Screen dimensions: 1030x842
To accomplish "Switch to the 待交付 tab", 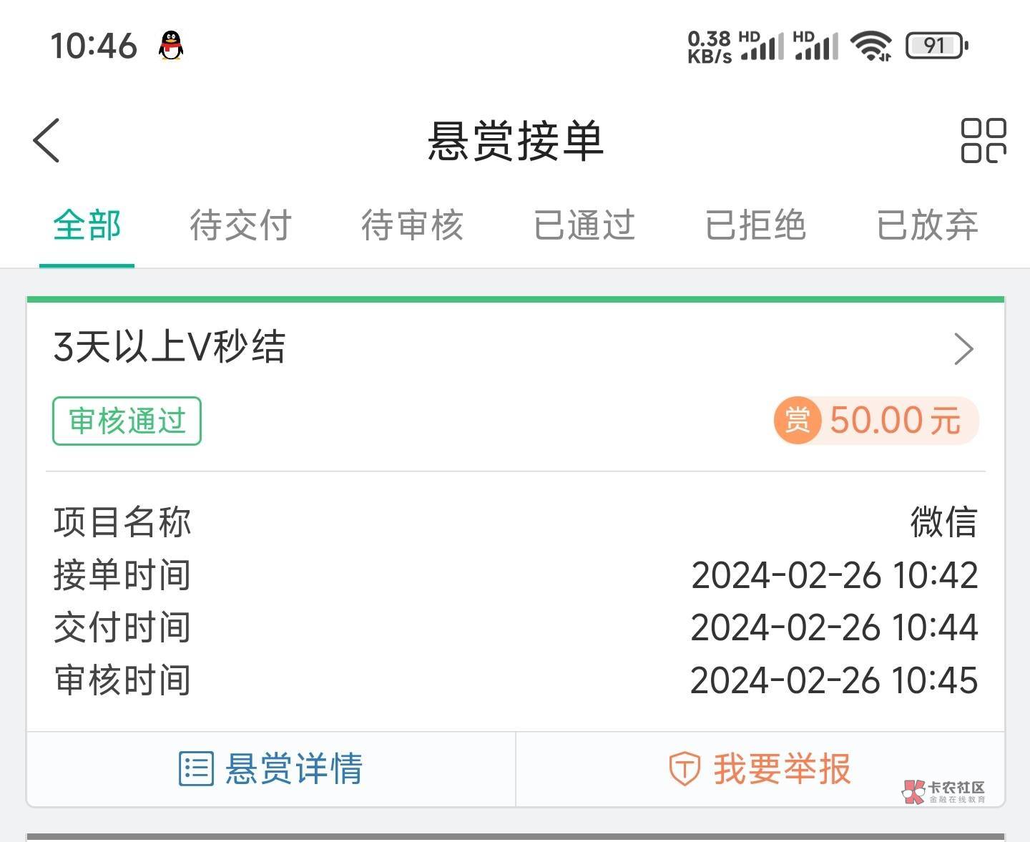I will click(240, 225).
